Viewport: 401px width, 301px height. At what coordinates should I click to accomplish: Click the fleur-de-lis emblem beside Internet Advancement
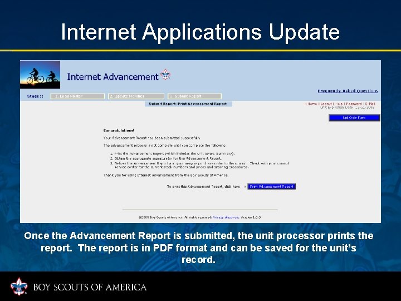(165, 75)
